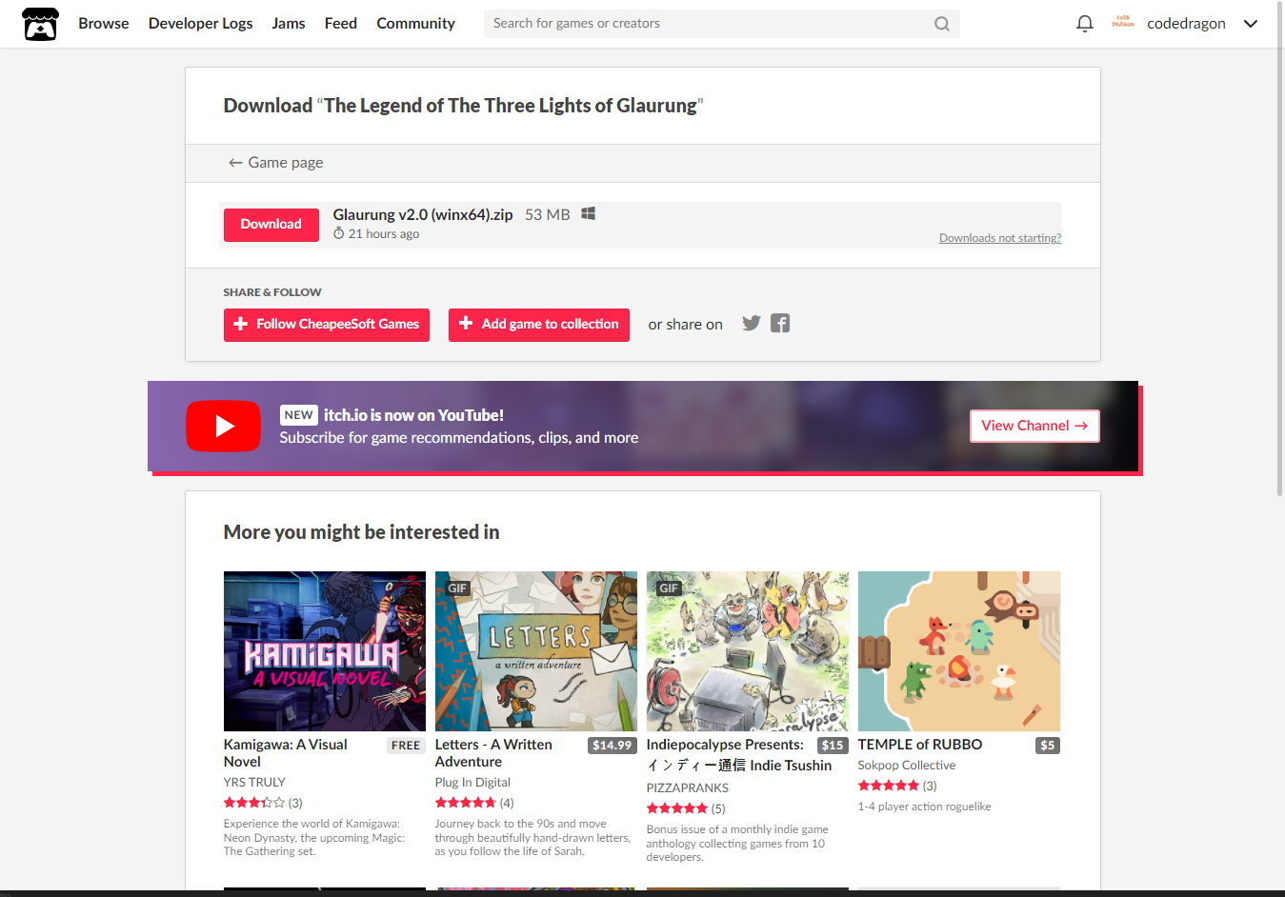
Task: Open Developer Logs
Action: pyautogui.click(x=200, y=24)
